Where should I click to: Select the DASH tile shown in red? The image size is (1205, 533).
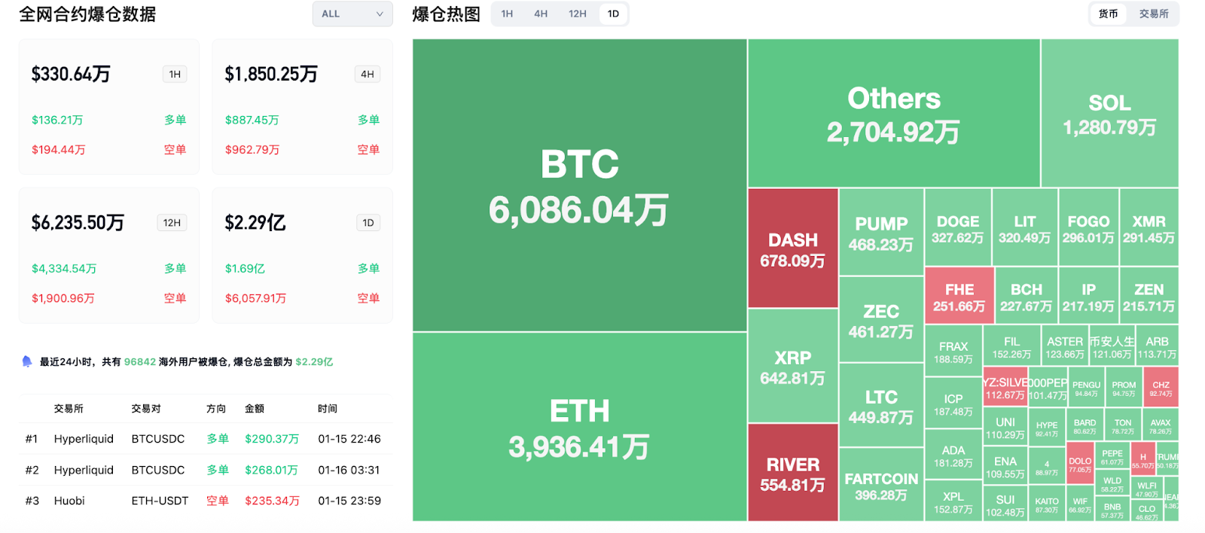(x=792, y=248)
